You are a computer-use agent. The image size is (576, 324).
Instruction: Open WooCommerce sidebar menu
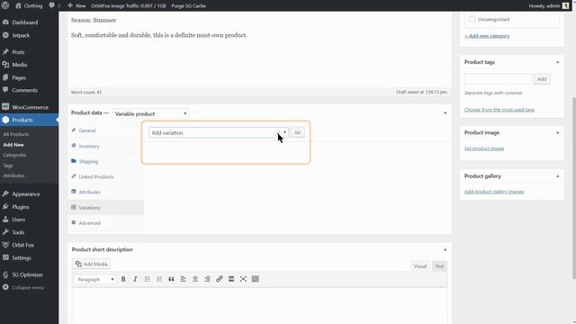[29, 107]
